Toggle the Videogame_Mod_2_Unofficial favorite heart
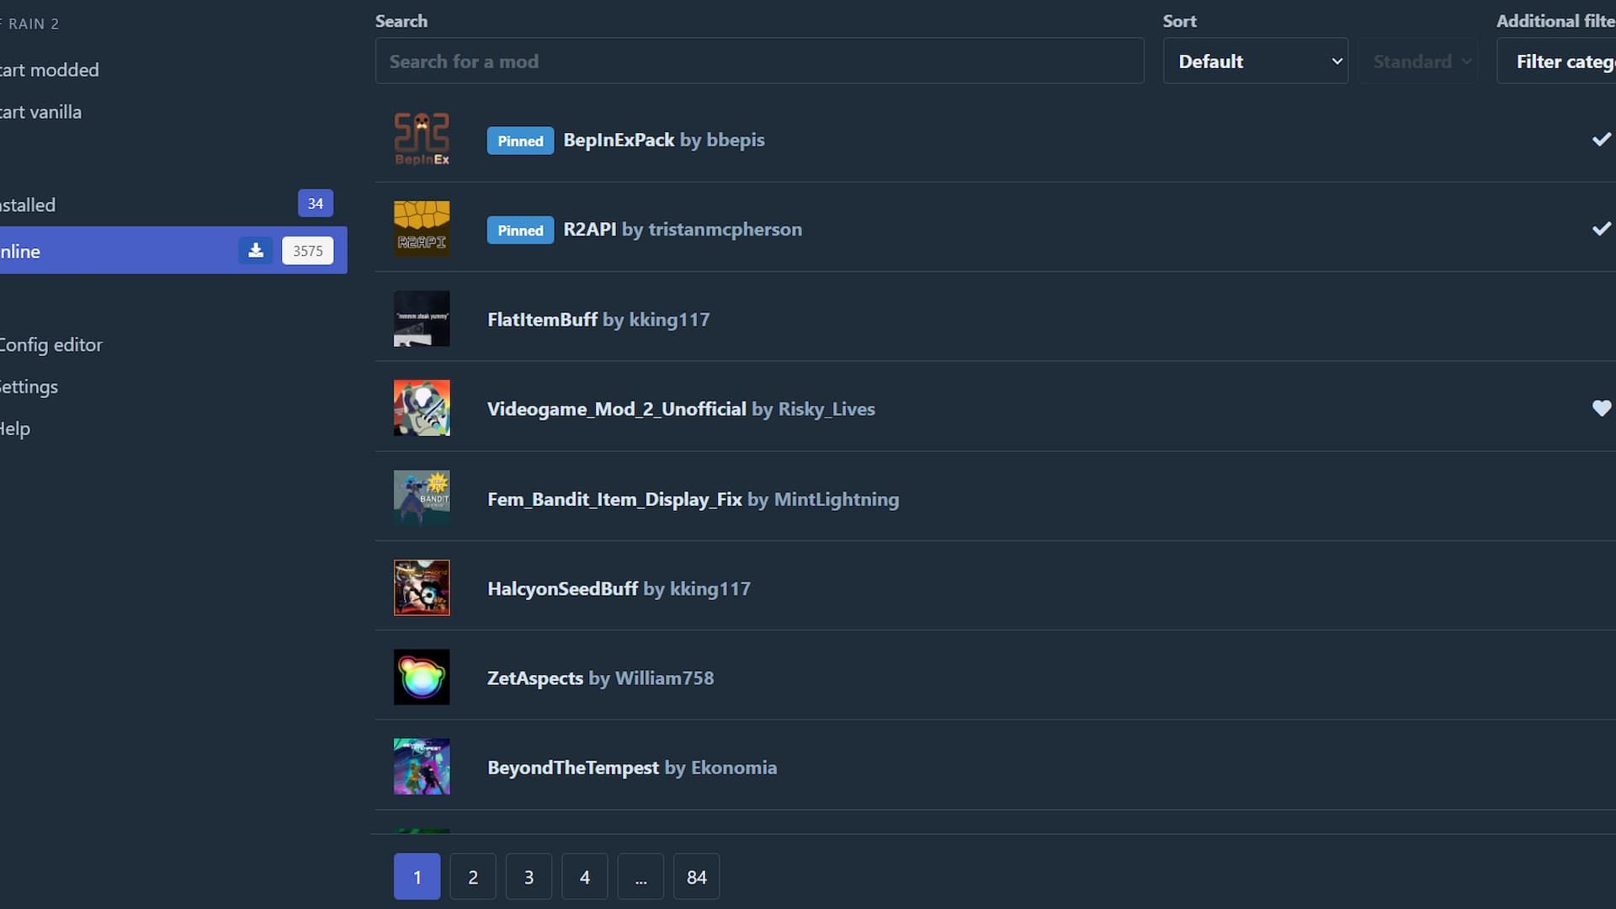The height and width of the screenshot is (909, 1616). coord(1602,407)
